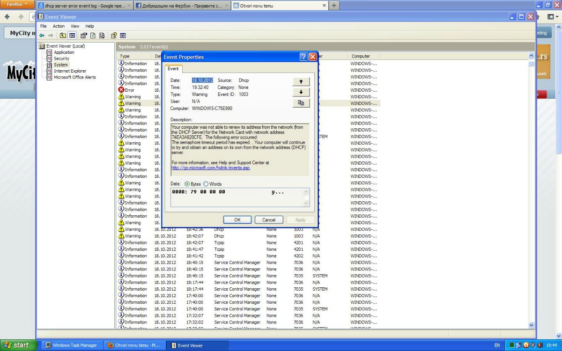Open a new Firefox tab with plus button
Screen dimensions: 562x351
pyautogui.click(x=334, y=6)
